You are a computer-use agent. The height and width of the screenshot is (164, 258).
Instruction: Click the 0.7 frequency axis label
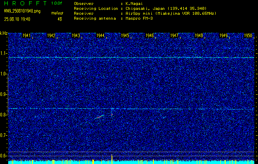(3, 135)
